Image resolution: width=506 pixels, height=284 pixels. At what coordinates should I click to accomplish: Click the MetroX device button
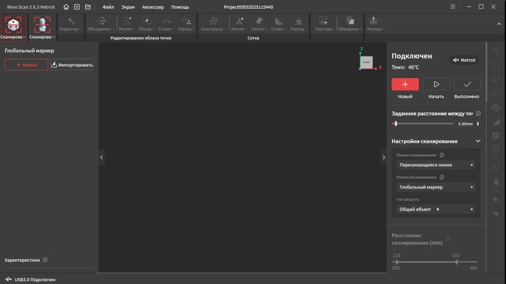click(464, 60)
